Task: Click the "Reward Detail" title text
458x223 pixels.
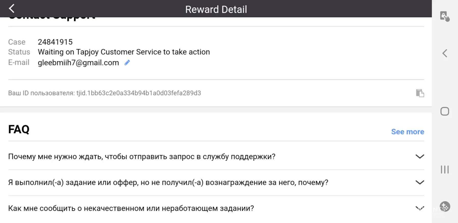Action: (x=216, y=9)
